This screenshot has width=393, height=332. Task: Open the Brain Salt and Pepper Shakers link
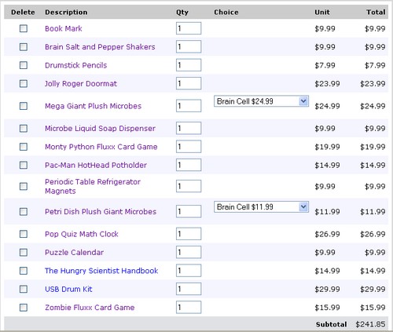click(100, 47)
